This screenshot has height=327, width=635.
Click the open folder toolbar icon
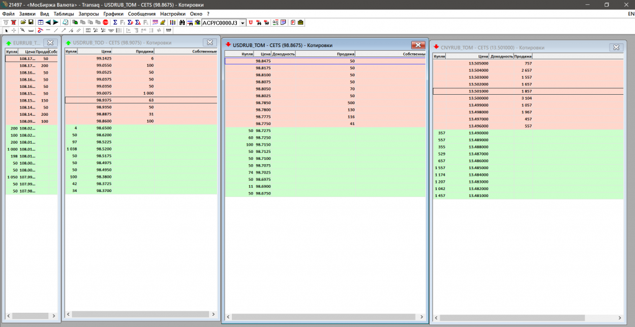[x=24, y=22]
